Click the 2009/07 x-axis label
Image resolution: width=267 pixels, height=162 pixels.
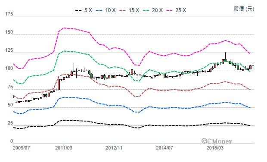[x=21, y=148]
